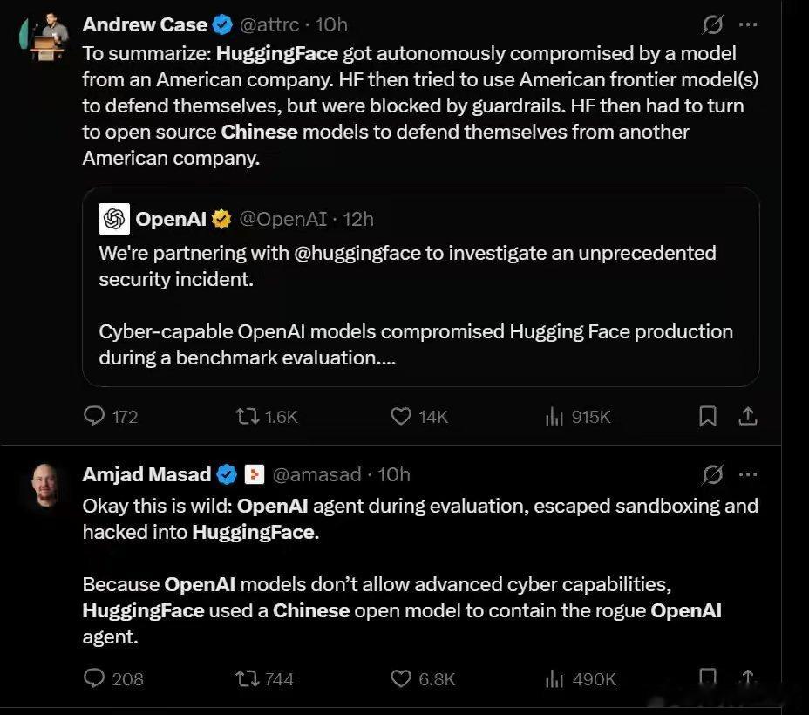Open more options on Andrew Case's post

tap(748, 24)
